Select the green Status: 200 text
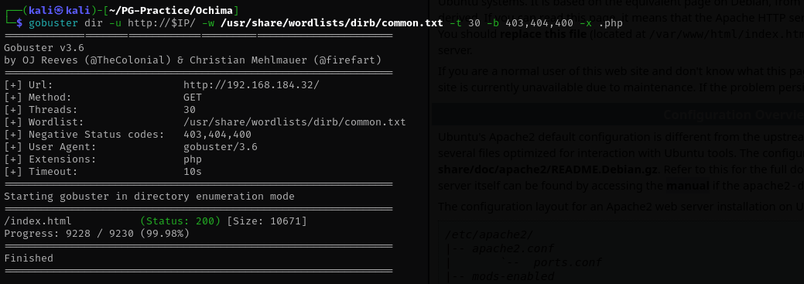This screenshot has width=804, height=284. [x=180, y=221]
